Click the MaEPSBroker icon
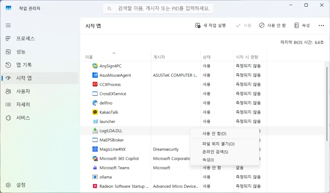 95,140
